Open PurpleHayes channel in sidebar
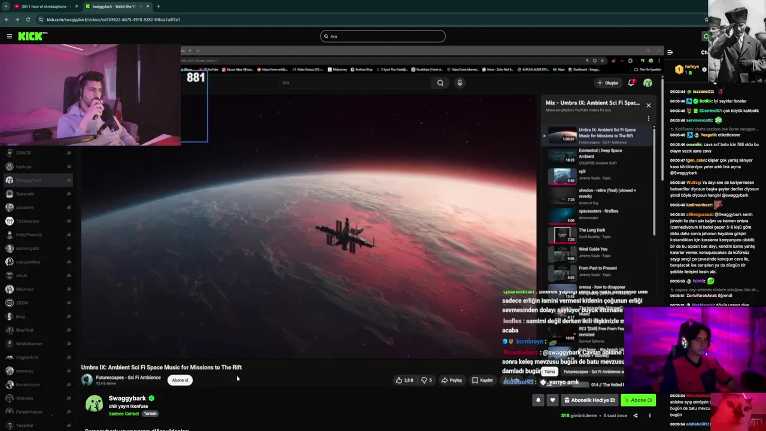 point(37,412)
